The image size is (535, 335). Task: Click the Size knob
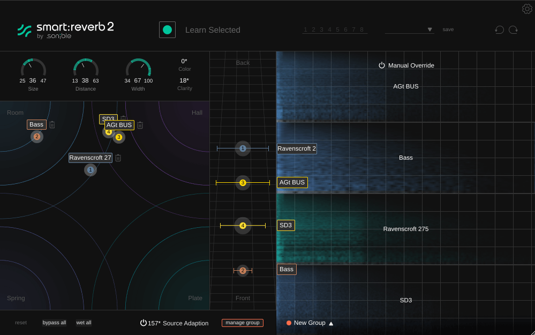33,68
